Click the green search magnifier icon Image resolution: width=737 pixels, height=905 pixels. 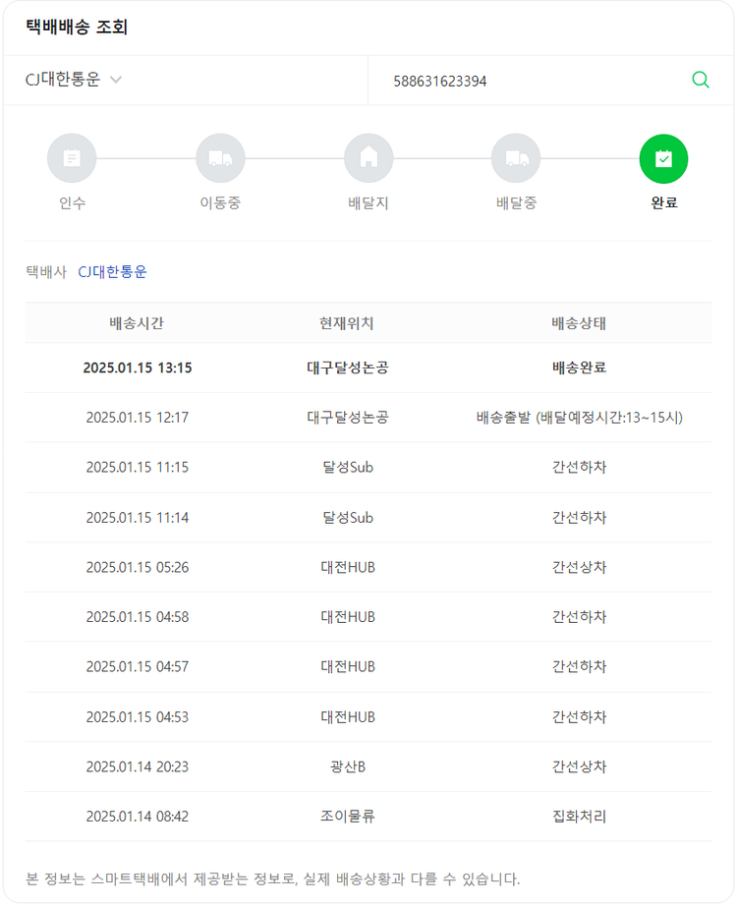tap(700, 81)
